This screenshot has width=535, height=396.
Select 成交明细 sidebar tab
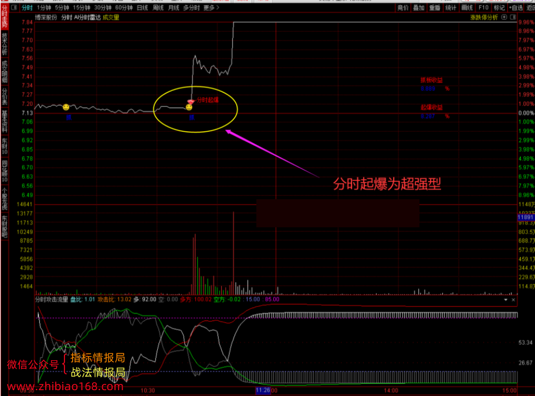[x=5, y=71]
